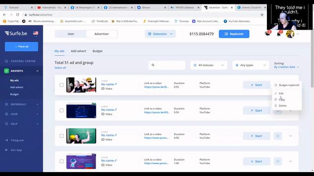Click the Get App play icon
The width and height of the screenshot is (314, 176).
click(x=6, y=150)
